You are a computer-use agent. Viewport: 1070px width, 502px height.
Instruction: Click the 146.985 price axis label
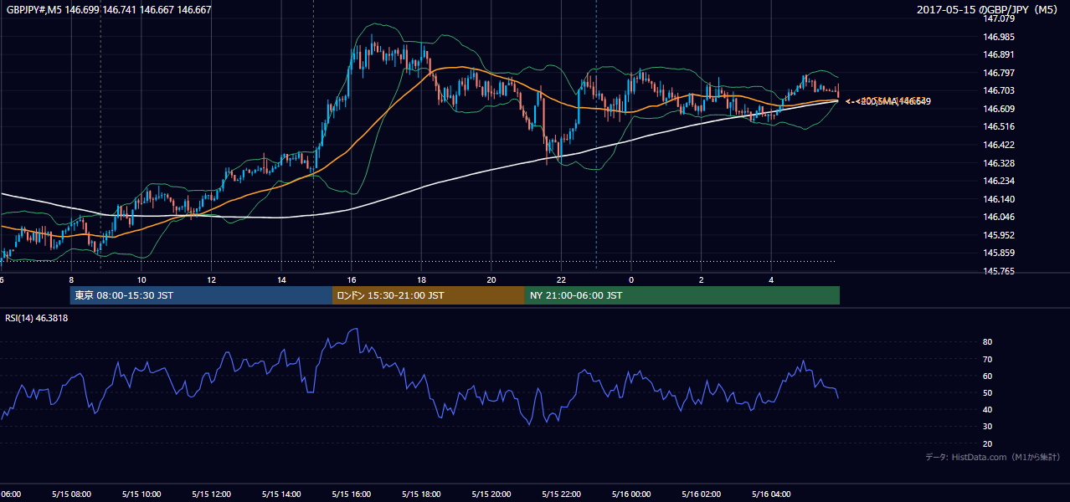tap(998, 37)
